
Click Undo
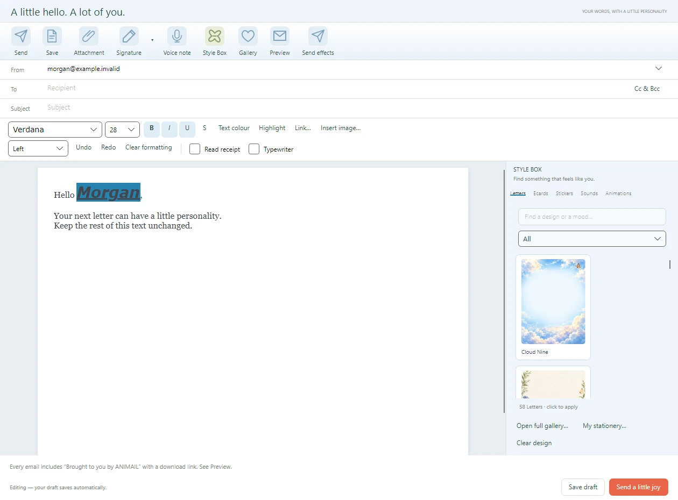[x=83, y=147]
